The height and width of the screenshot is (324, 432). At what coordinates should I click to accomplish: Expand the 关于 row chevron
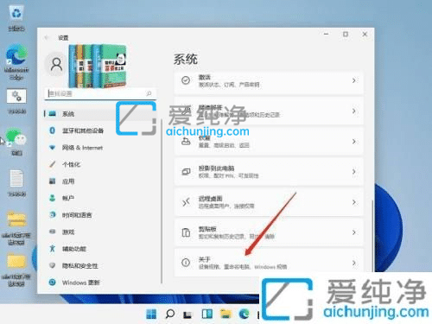tap(354, 263)
